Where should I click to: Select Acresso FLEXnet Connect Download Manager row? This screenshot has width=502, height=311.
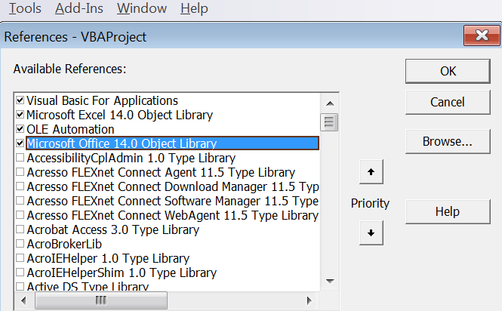coord(173,186)
